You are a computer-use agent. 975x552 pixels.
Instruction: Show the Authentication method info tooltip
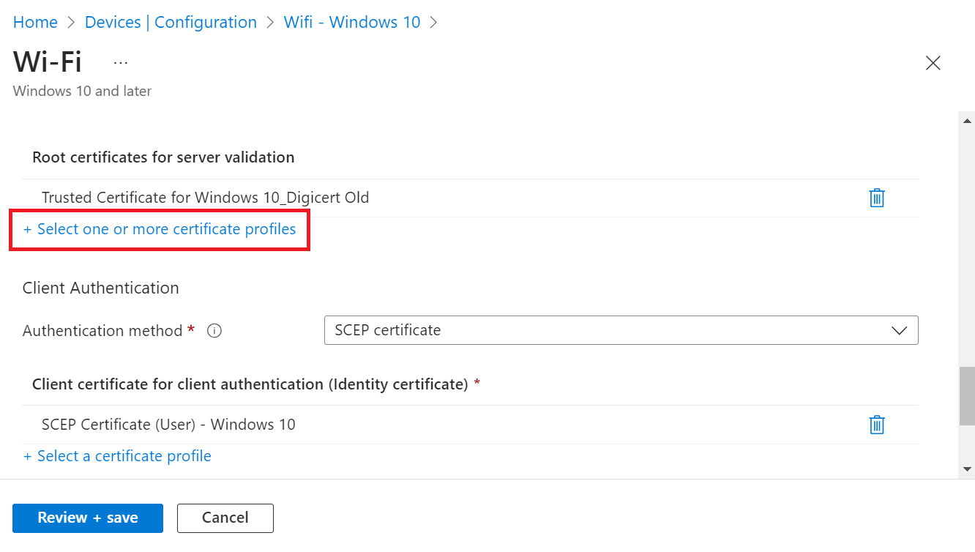[214, 331]
